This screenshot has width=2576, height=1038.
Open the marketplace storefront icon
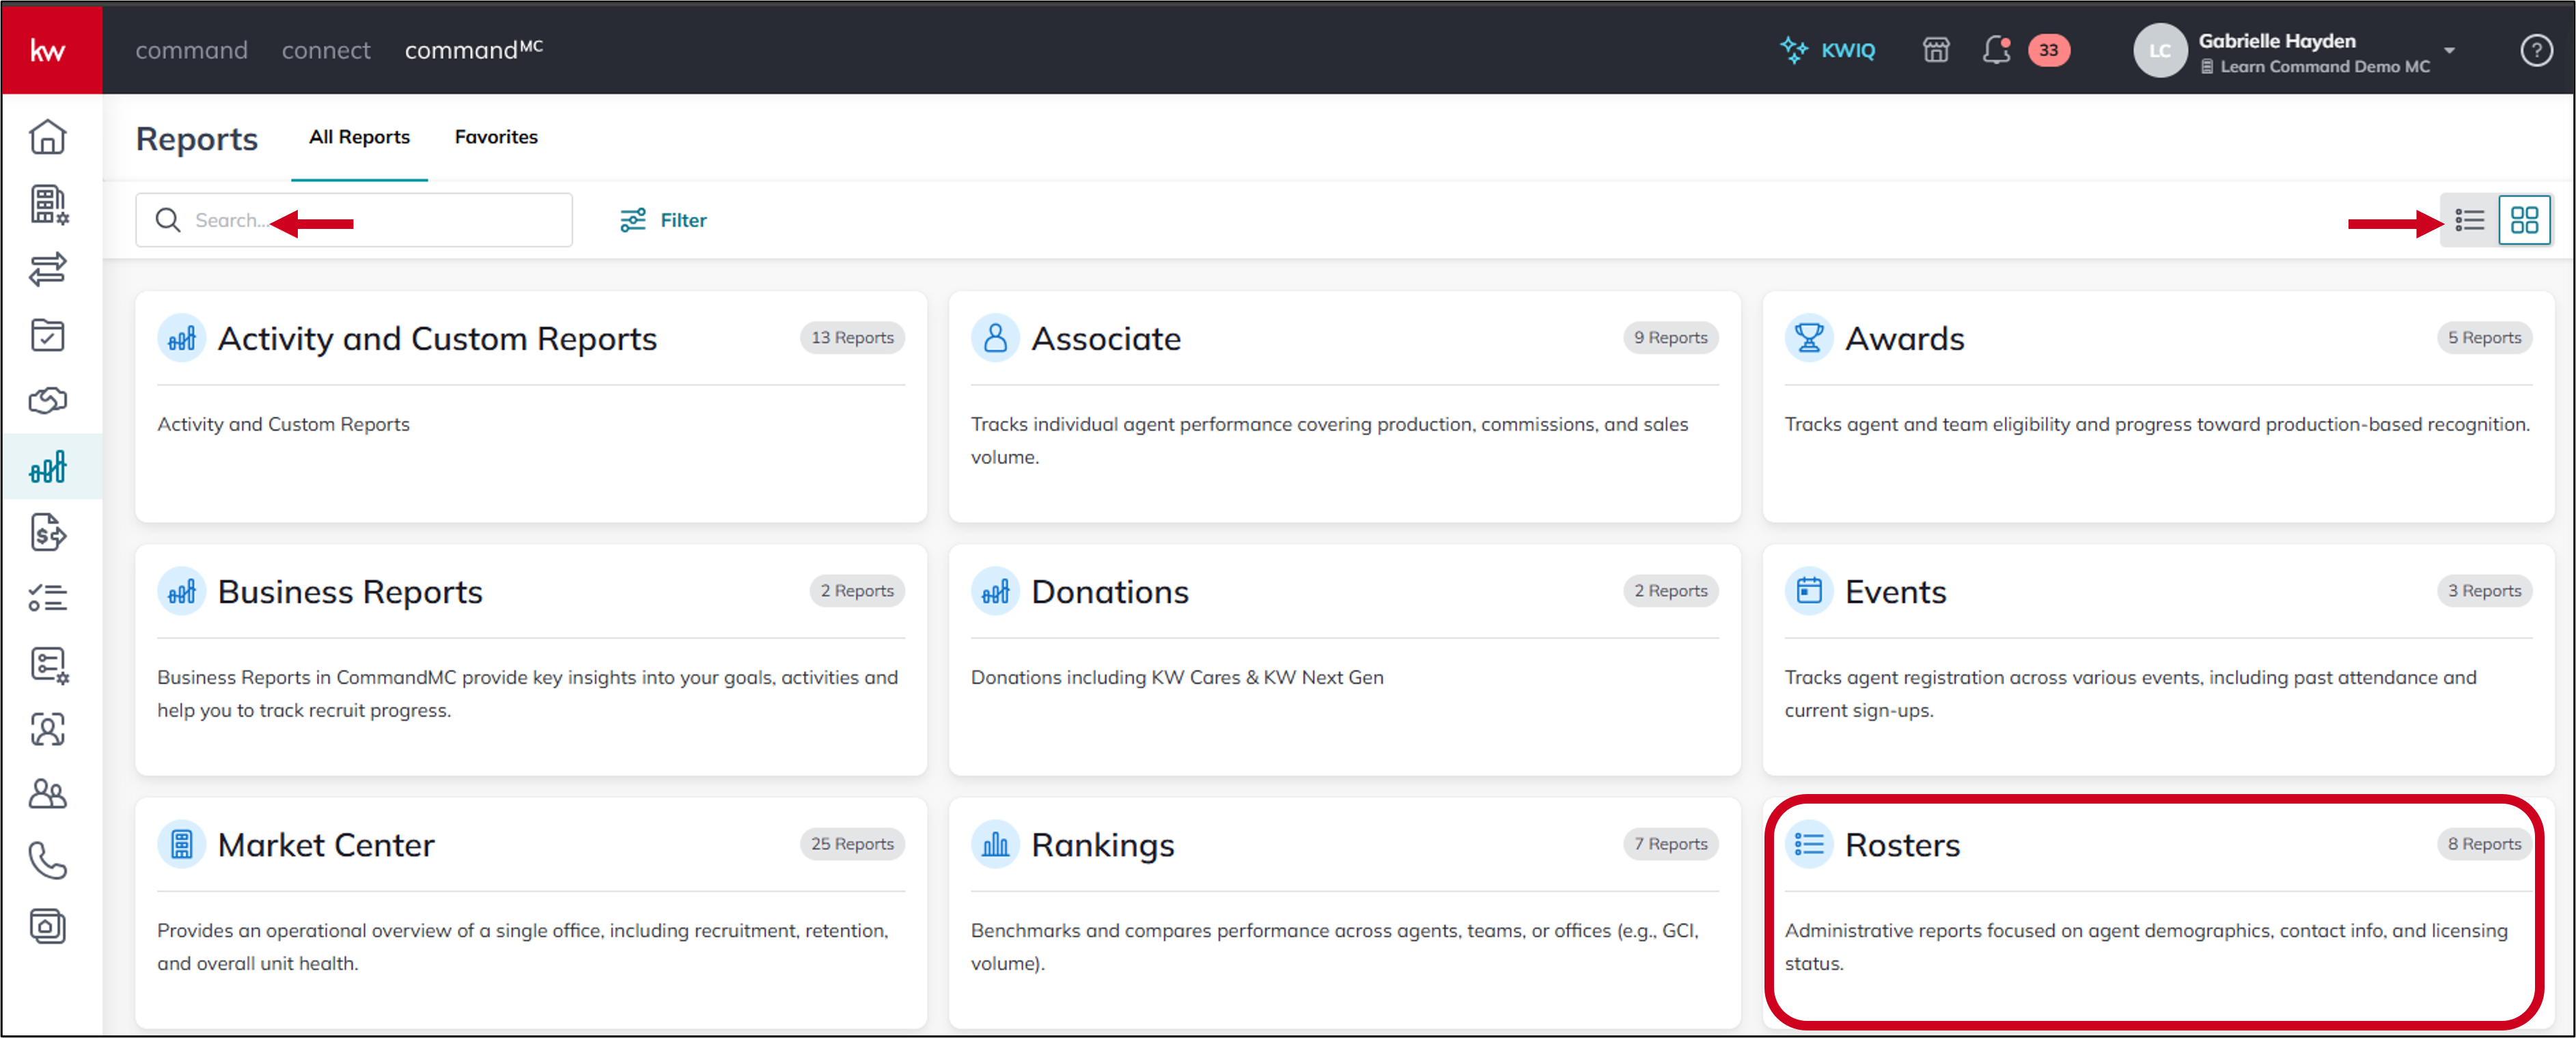[1936, 50]
